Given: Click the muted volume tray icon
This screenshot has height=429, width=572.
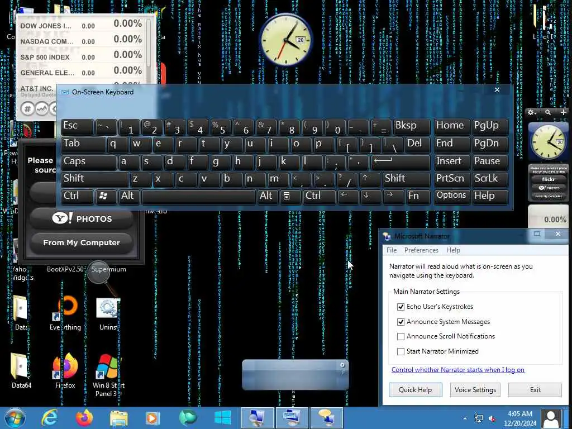Looking at the screenshot, I should pos(492,418).
